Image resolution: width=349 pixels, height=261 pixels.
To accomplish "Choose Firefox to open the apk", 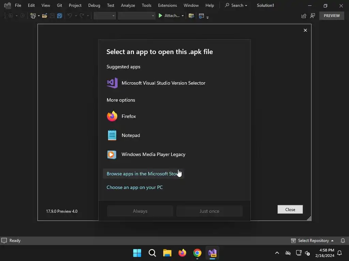I will pos(174,116).
